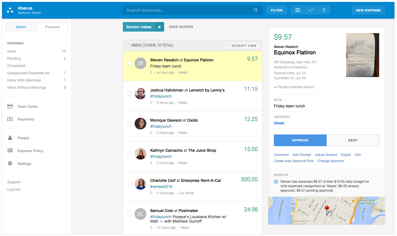Click Samuel Cole's SC avatar

point(140,214)
